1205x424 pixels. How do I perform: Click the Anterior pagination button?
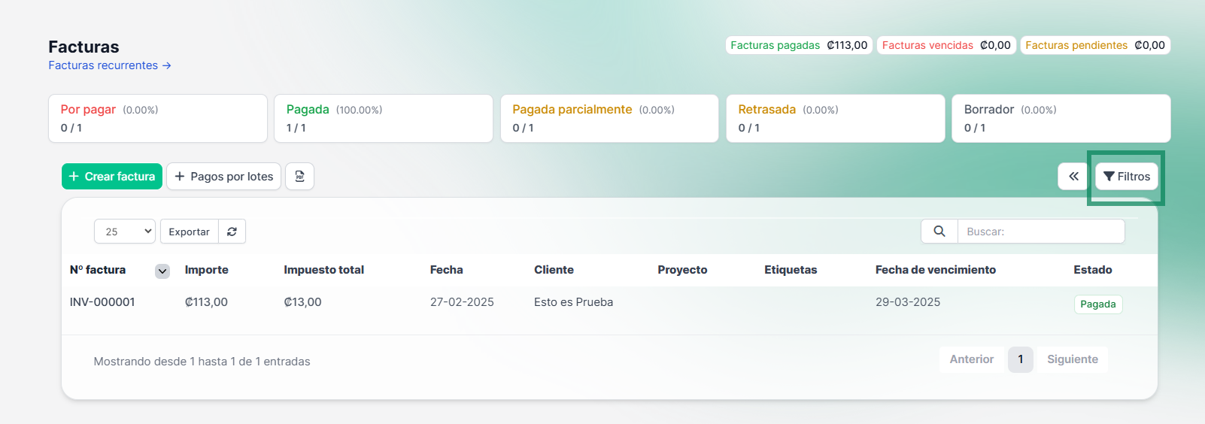[x=972, y=359]
